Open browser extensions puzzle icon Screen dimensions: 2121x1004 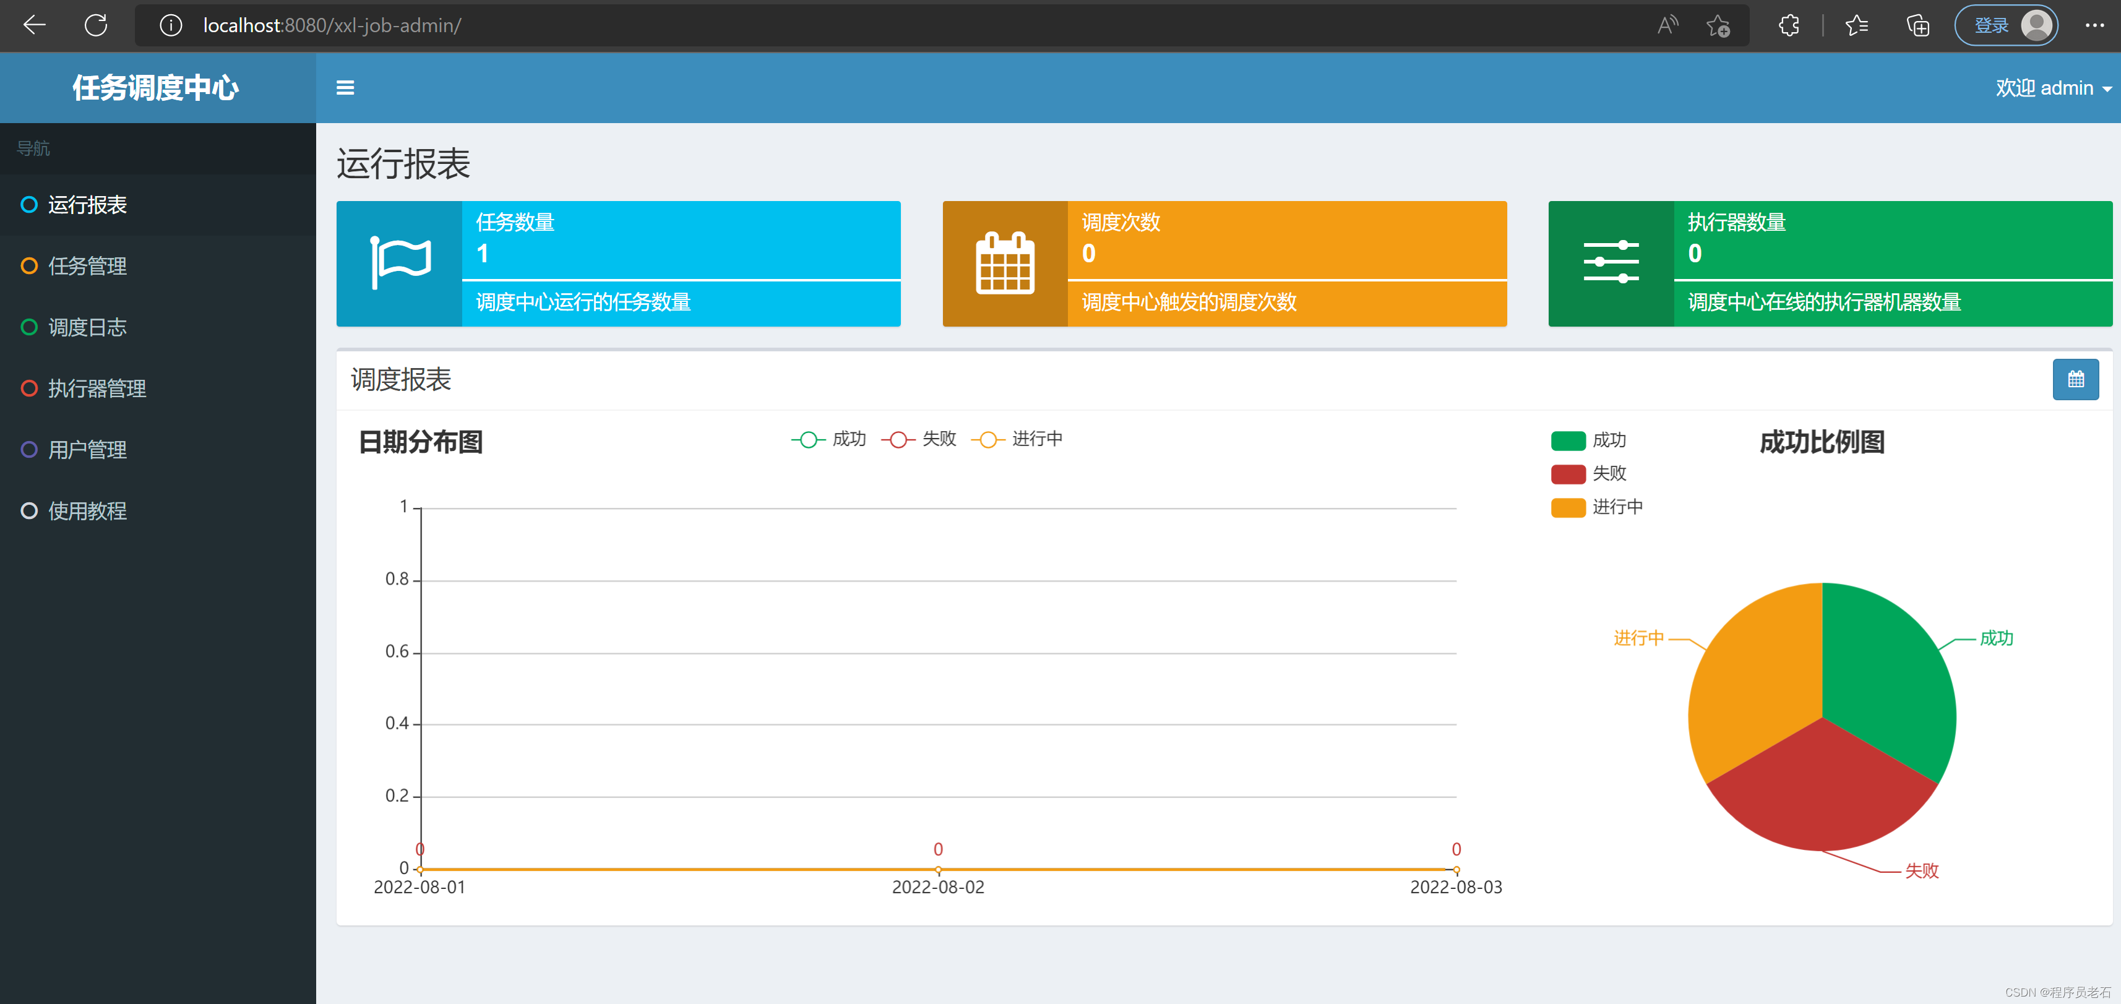coord(1788,25)
